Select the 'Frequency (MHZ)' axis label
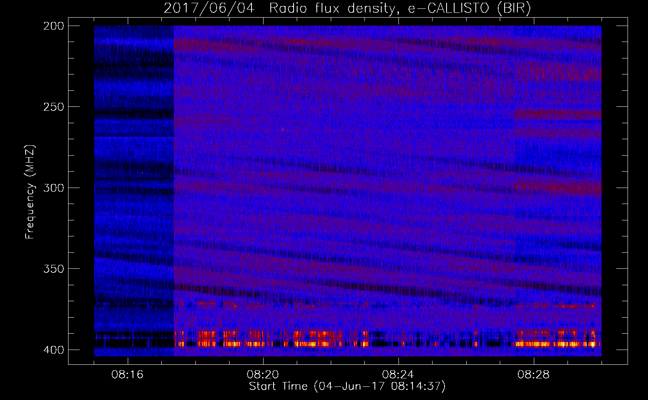648x400 pixels. click(30, 192)
